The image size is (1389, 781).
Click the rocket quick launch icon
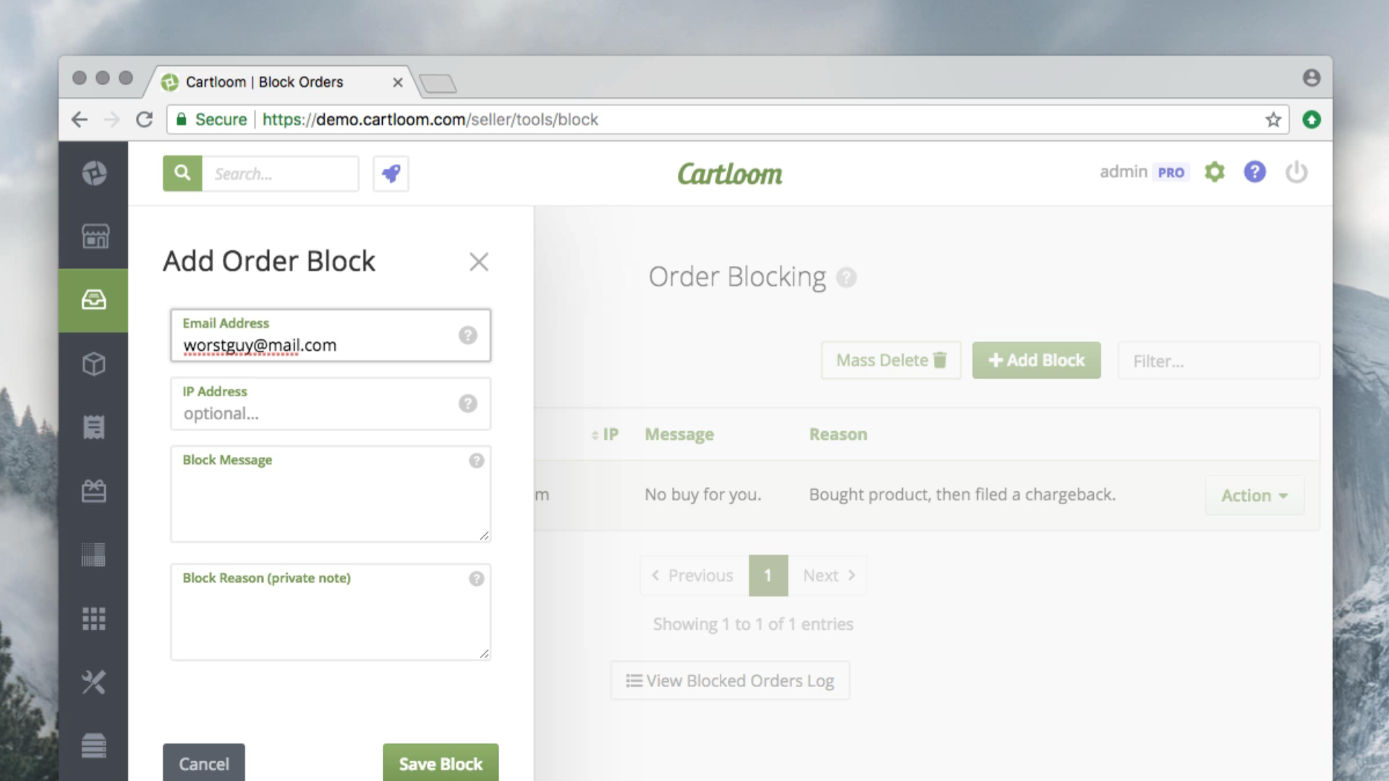(x=391, y=174)
